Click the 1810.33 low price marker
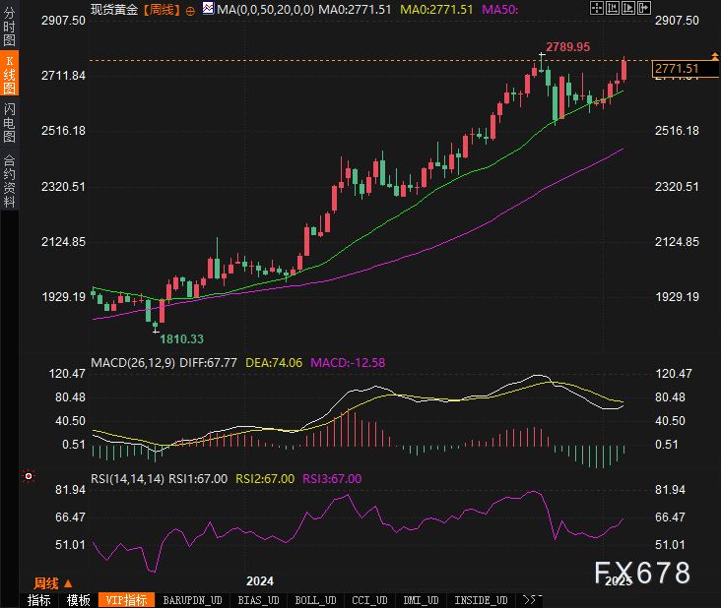The image size is (721, 608). [x=181, y=338]
